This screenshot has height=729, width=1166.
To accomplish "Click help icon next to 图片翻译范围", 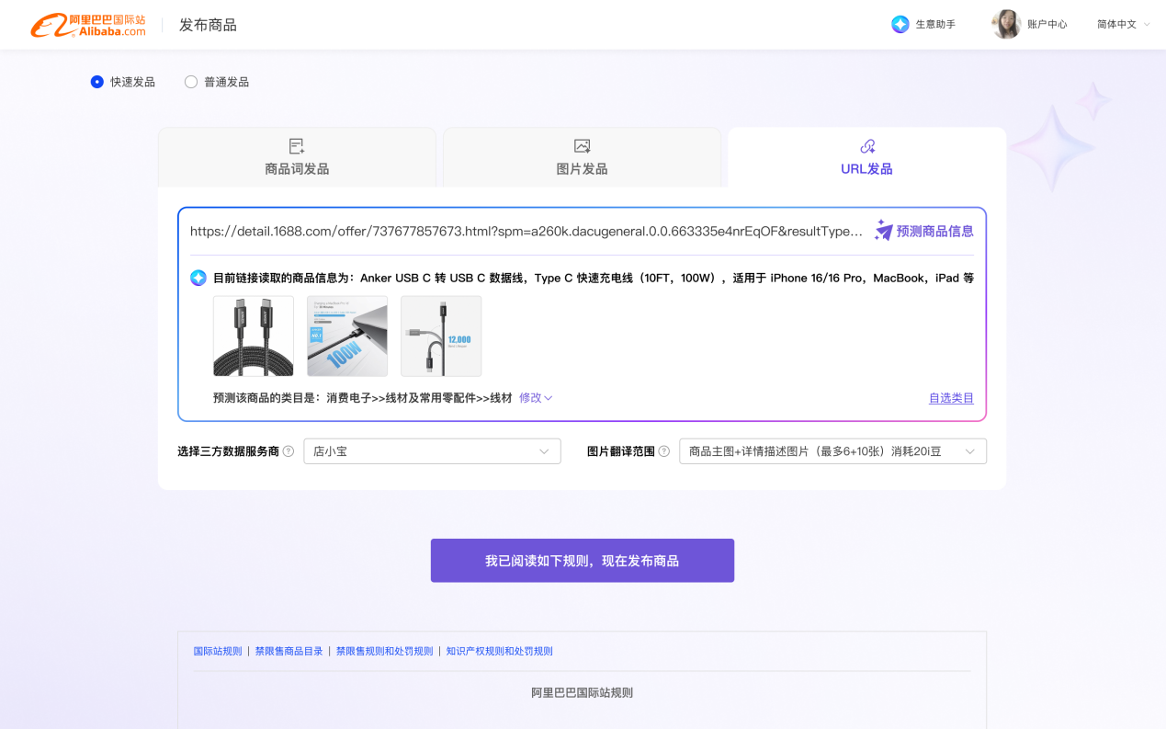I will pos(664,451).
